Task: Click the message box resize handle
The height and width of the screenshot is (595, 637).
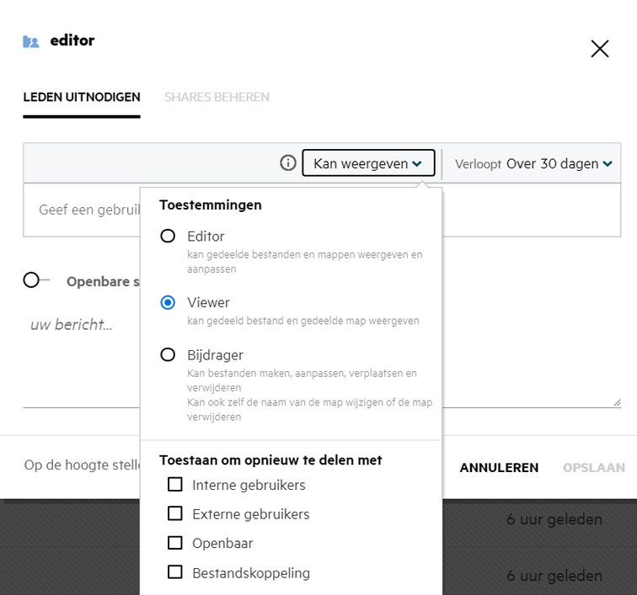Action: tap(617, 402)
